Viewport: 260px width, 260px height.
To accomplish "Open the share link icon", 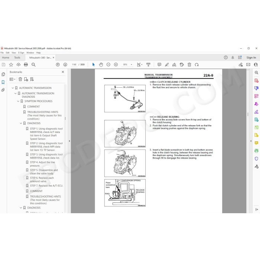I will click(x=241, y=65).
